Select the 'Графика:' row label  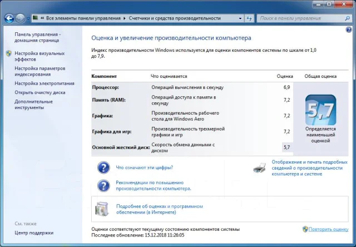[102, 116]
